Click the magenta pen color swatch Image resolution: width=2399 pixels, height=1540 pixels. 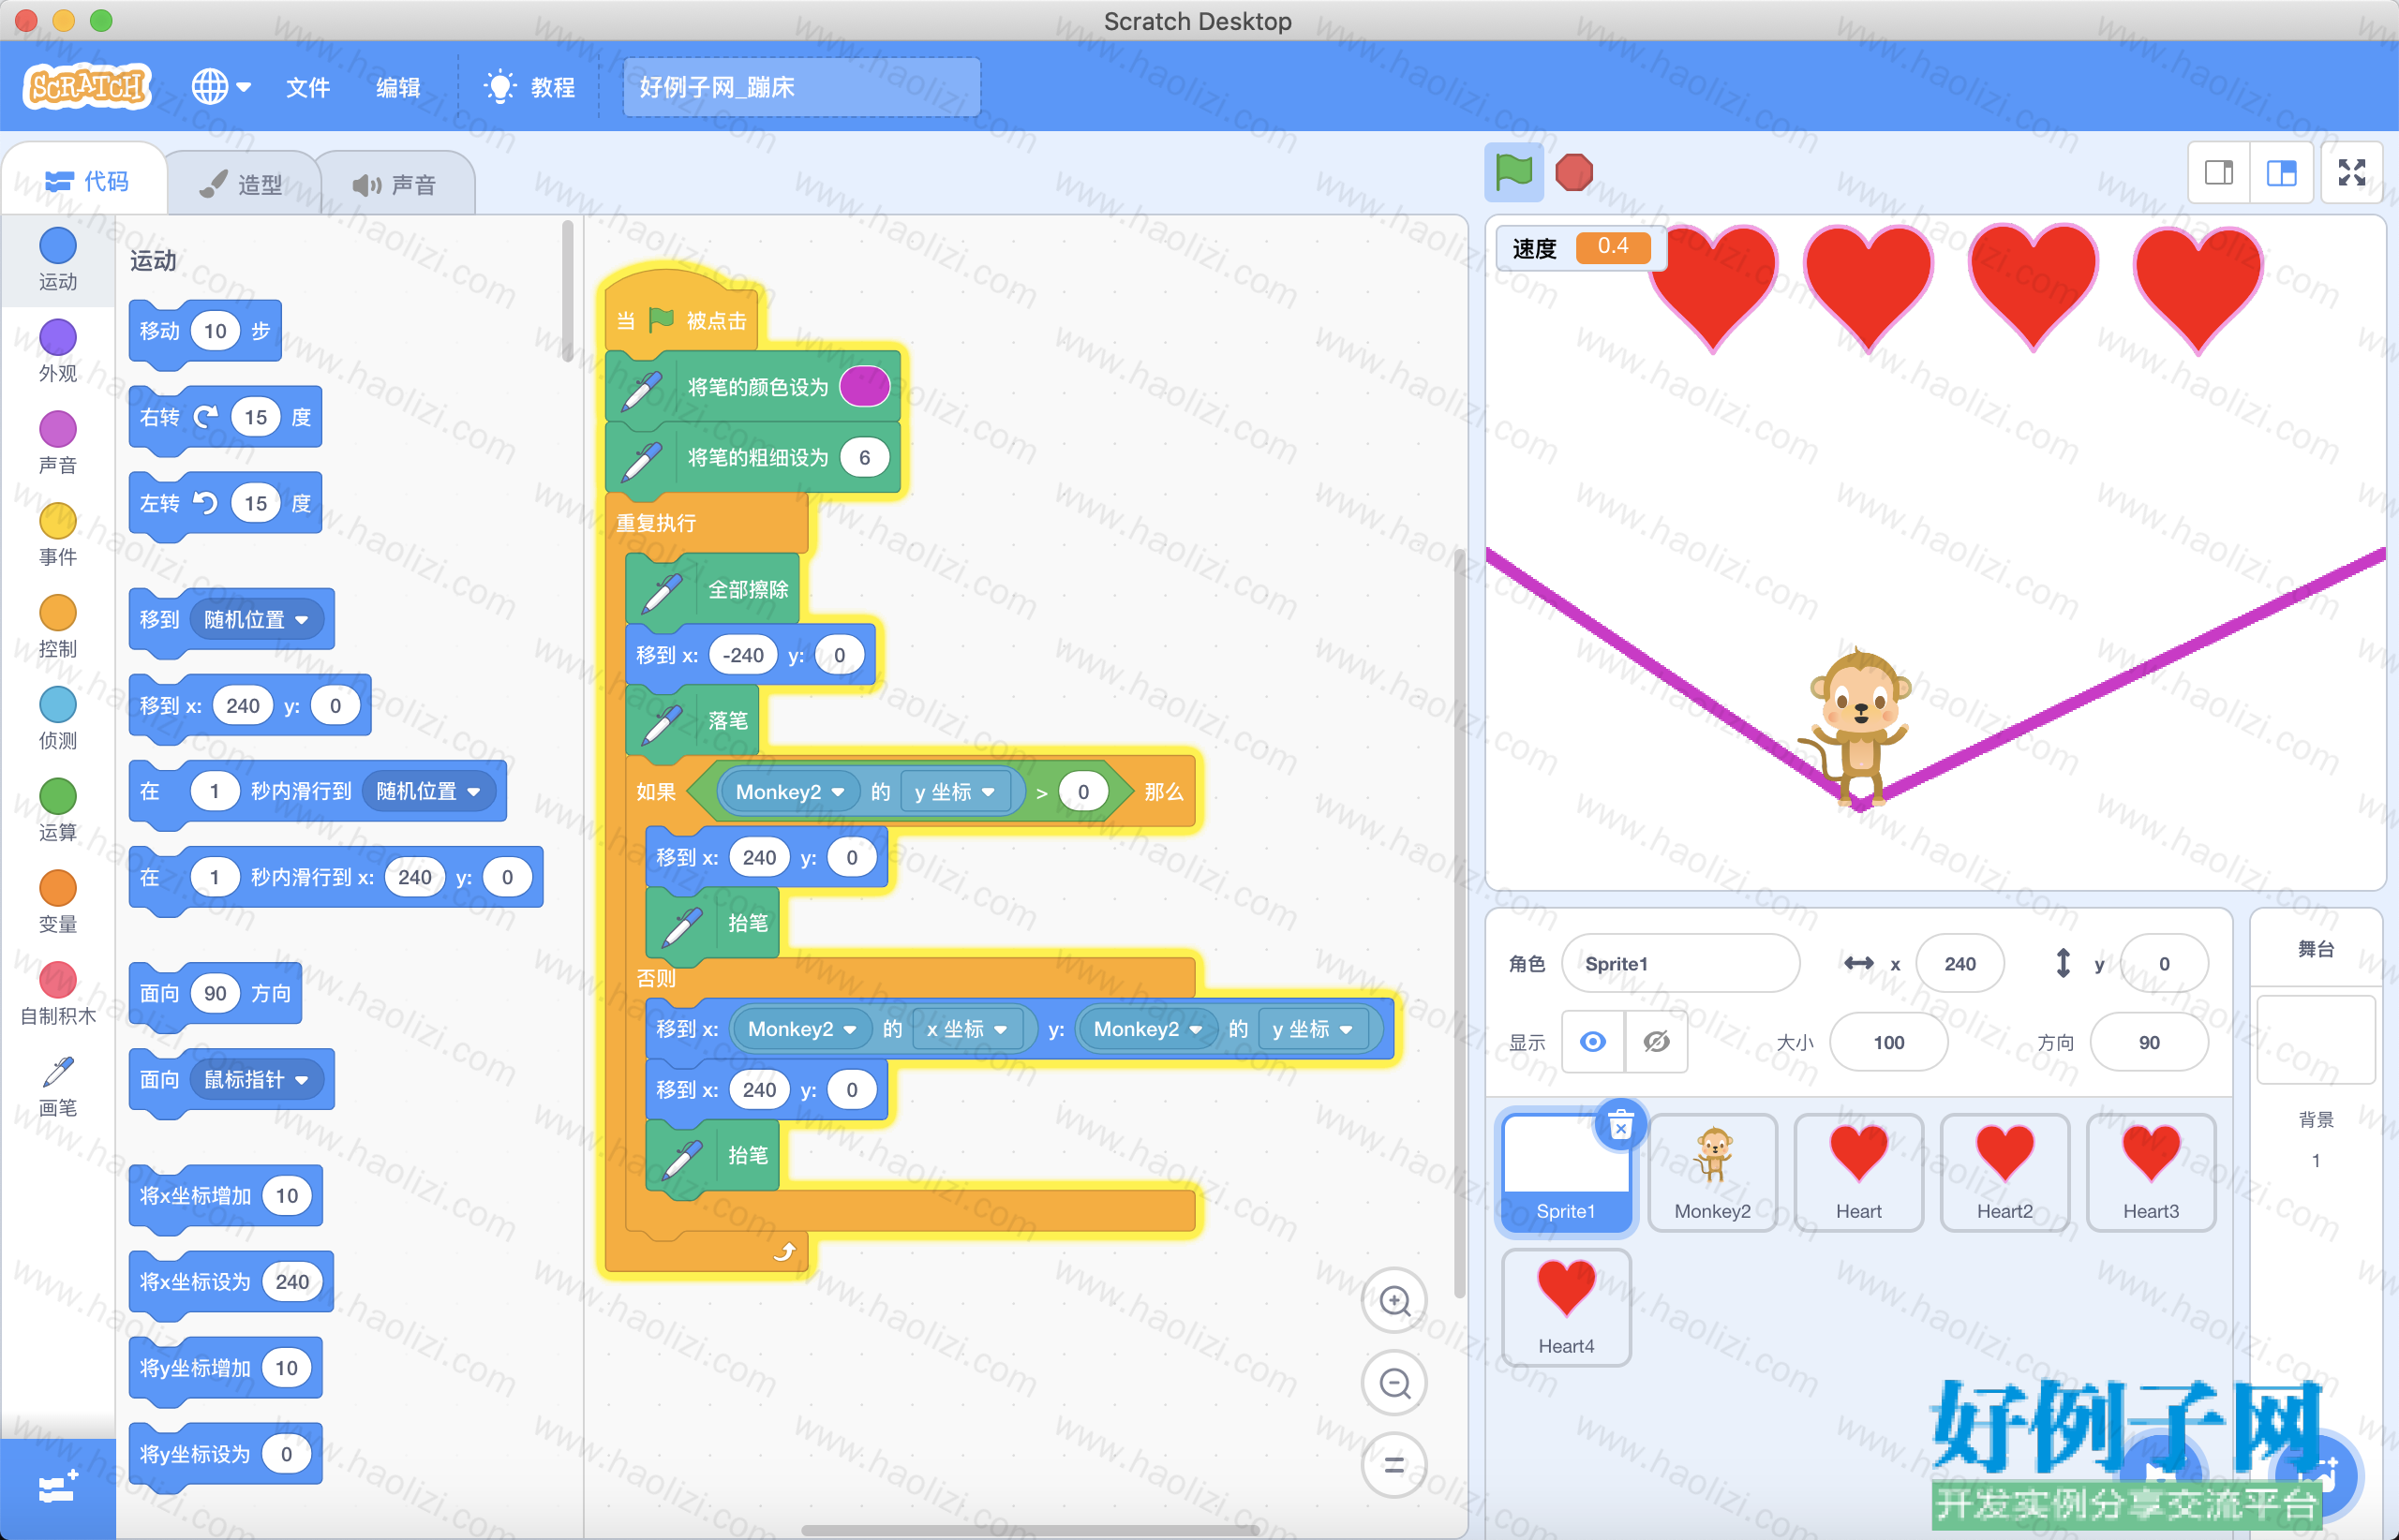point(864,387)
